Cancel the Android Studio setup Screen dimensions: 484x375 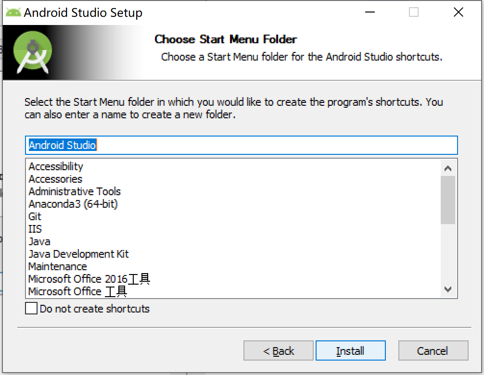[433, 351]
